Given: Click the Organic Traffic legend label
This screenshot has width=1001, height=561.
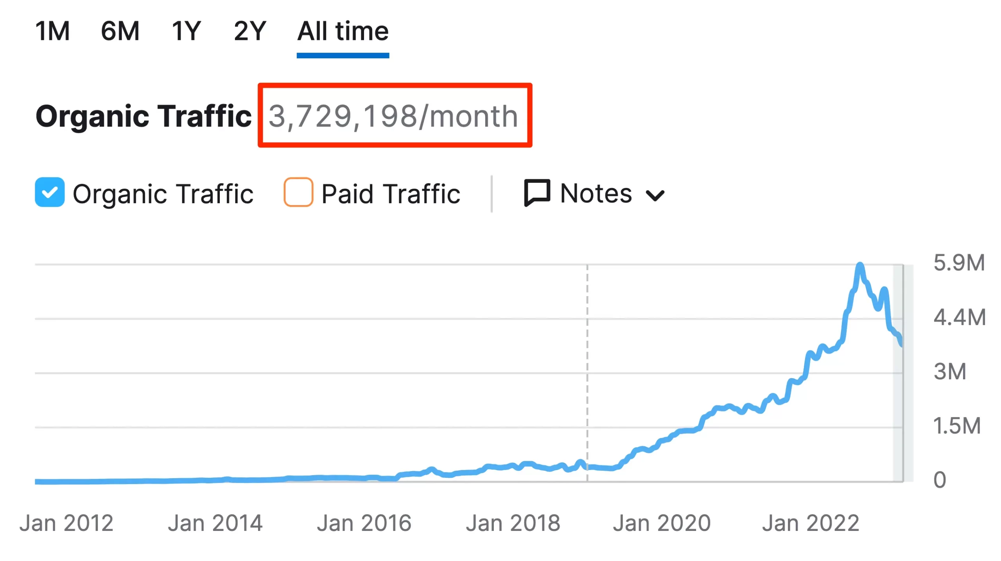Looking at the screenshot, I should pos(163,194).
